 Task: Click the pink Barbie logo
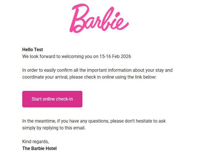(99, 19)
